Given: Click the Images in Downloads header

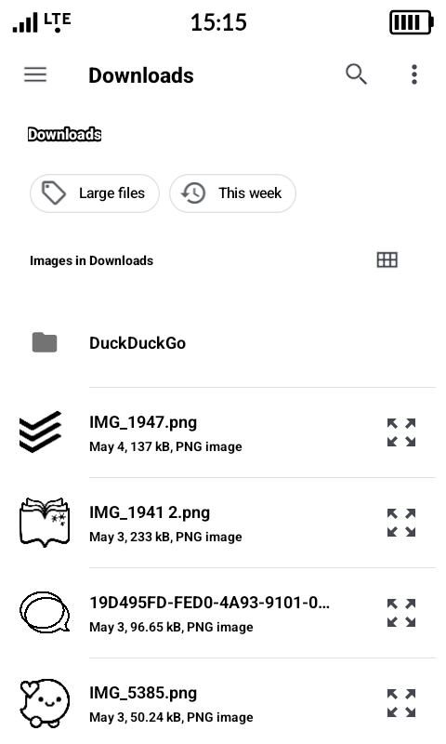Looking at the screenshot, I should click(91, 260).
